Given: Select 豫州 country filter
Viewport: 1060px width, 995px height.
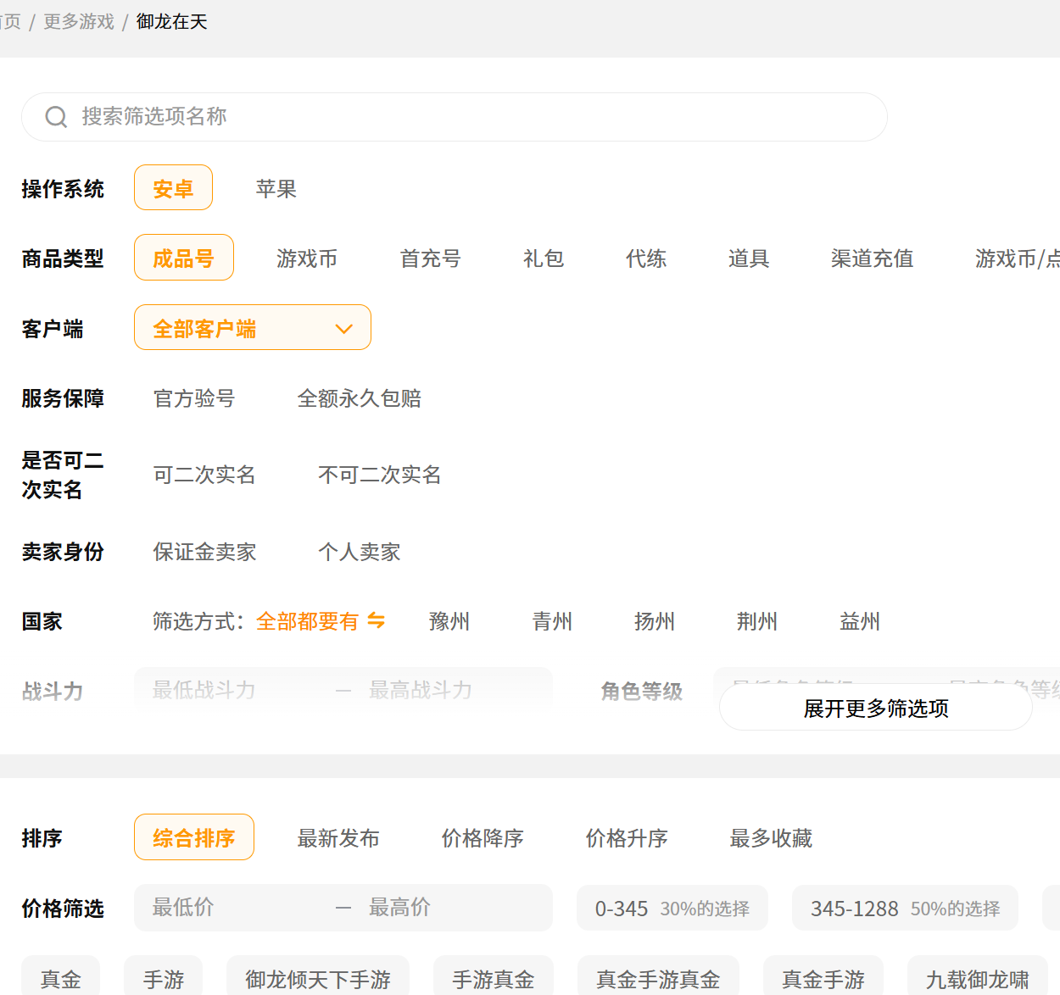Looking at the screenshot, I should coord(449,622).
